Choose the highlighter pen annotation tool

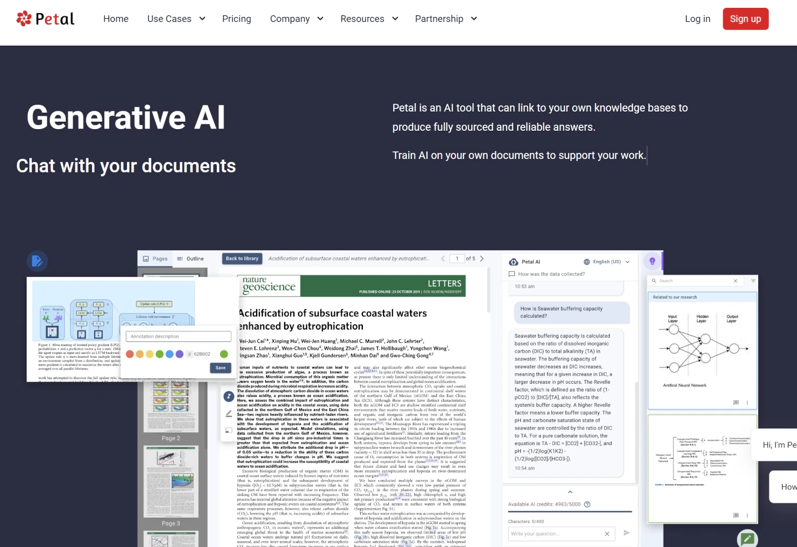click(x=228, y=414)
